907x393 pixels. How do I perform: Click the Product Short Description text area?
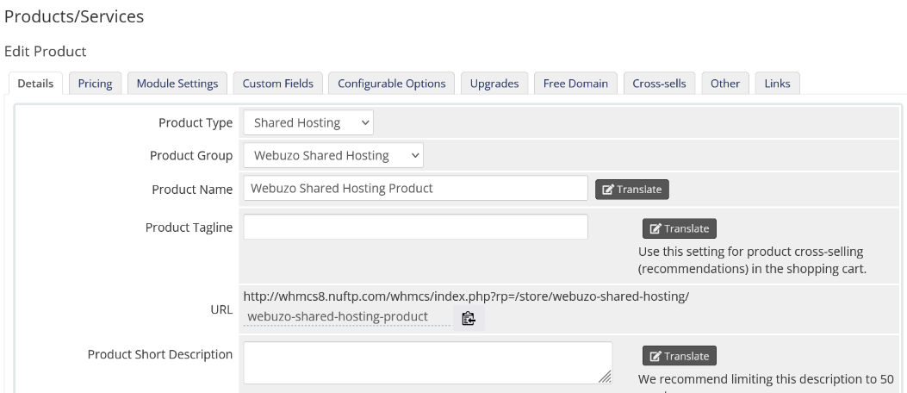[x=426, y=362]
